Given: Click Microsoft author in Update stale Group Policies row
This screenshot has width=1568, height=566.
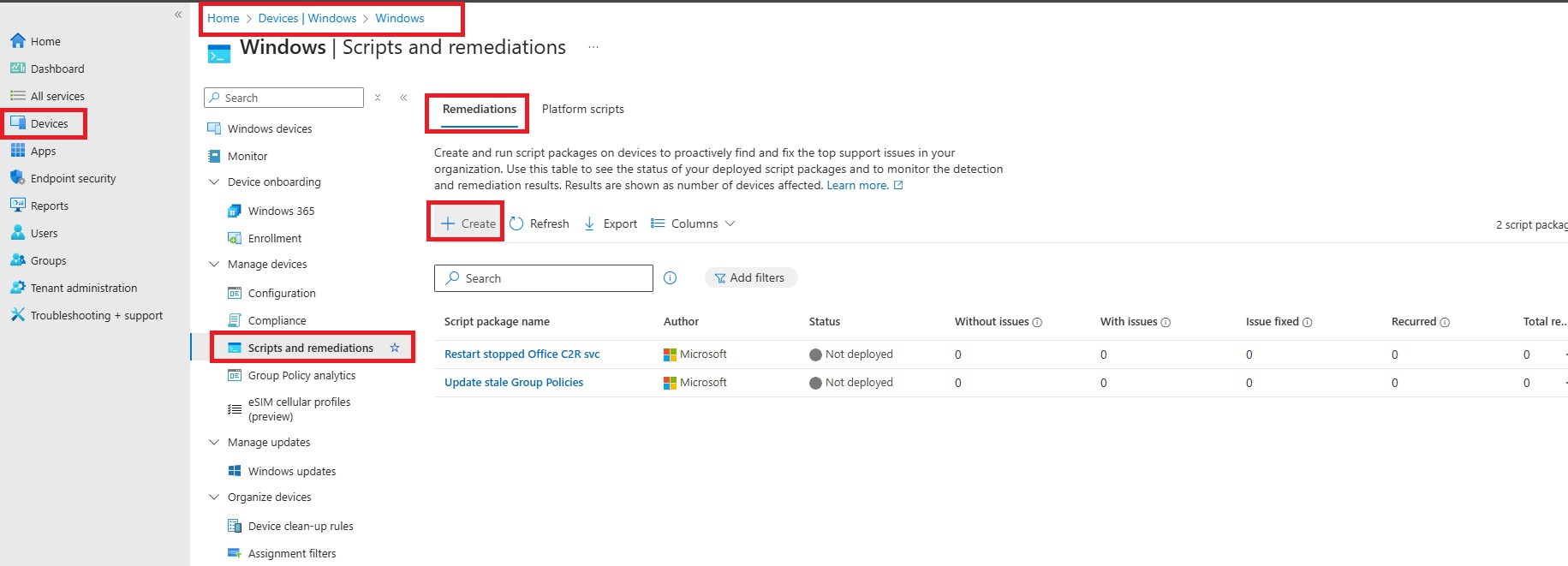Looking at the screenshot, I should click(x=695, y=382).
